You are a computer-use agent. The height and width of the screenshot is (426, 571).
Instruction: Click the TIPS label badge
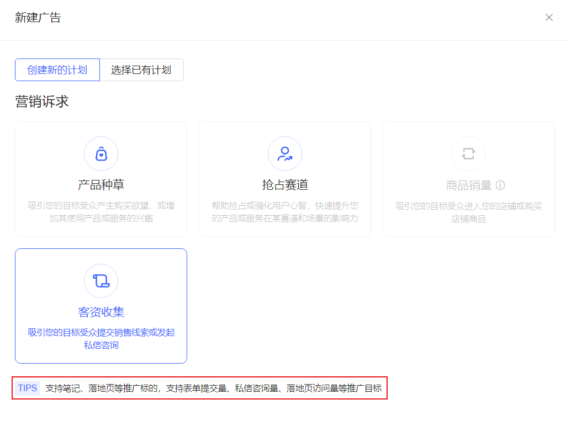[27, 388]
